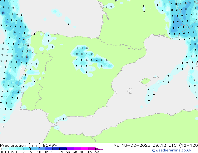Click the legend label '50'
The width and height of the screenshot is (198, 153).
(x=97, y=152)
